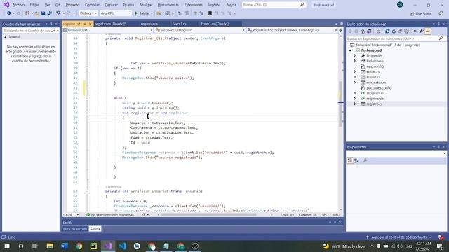Expand the mis_datos.cs node
449x252 pixels.
355,83
